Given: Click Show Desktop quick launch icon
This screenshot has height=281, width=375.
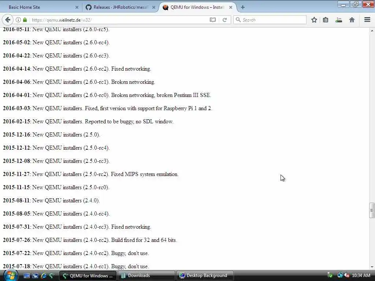Looking at the screenshot, I should click(26, 276).
